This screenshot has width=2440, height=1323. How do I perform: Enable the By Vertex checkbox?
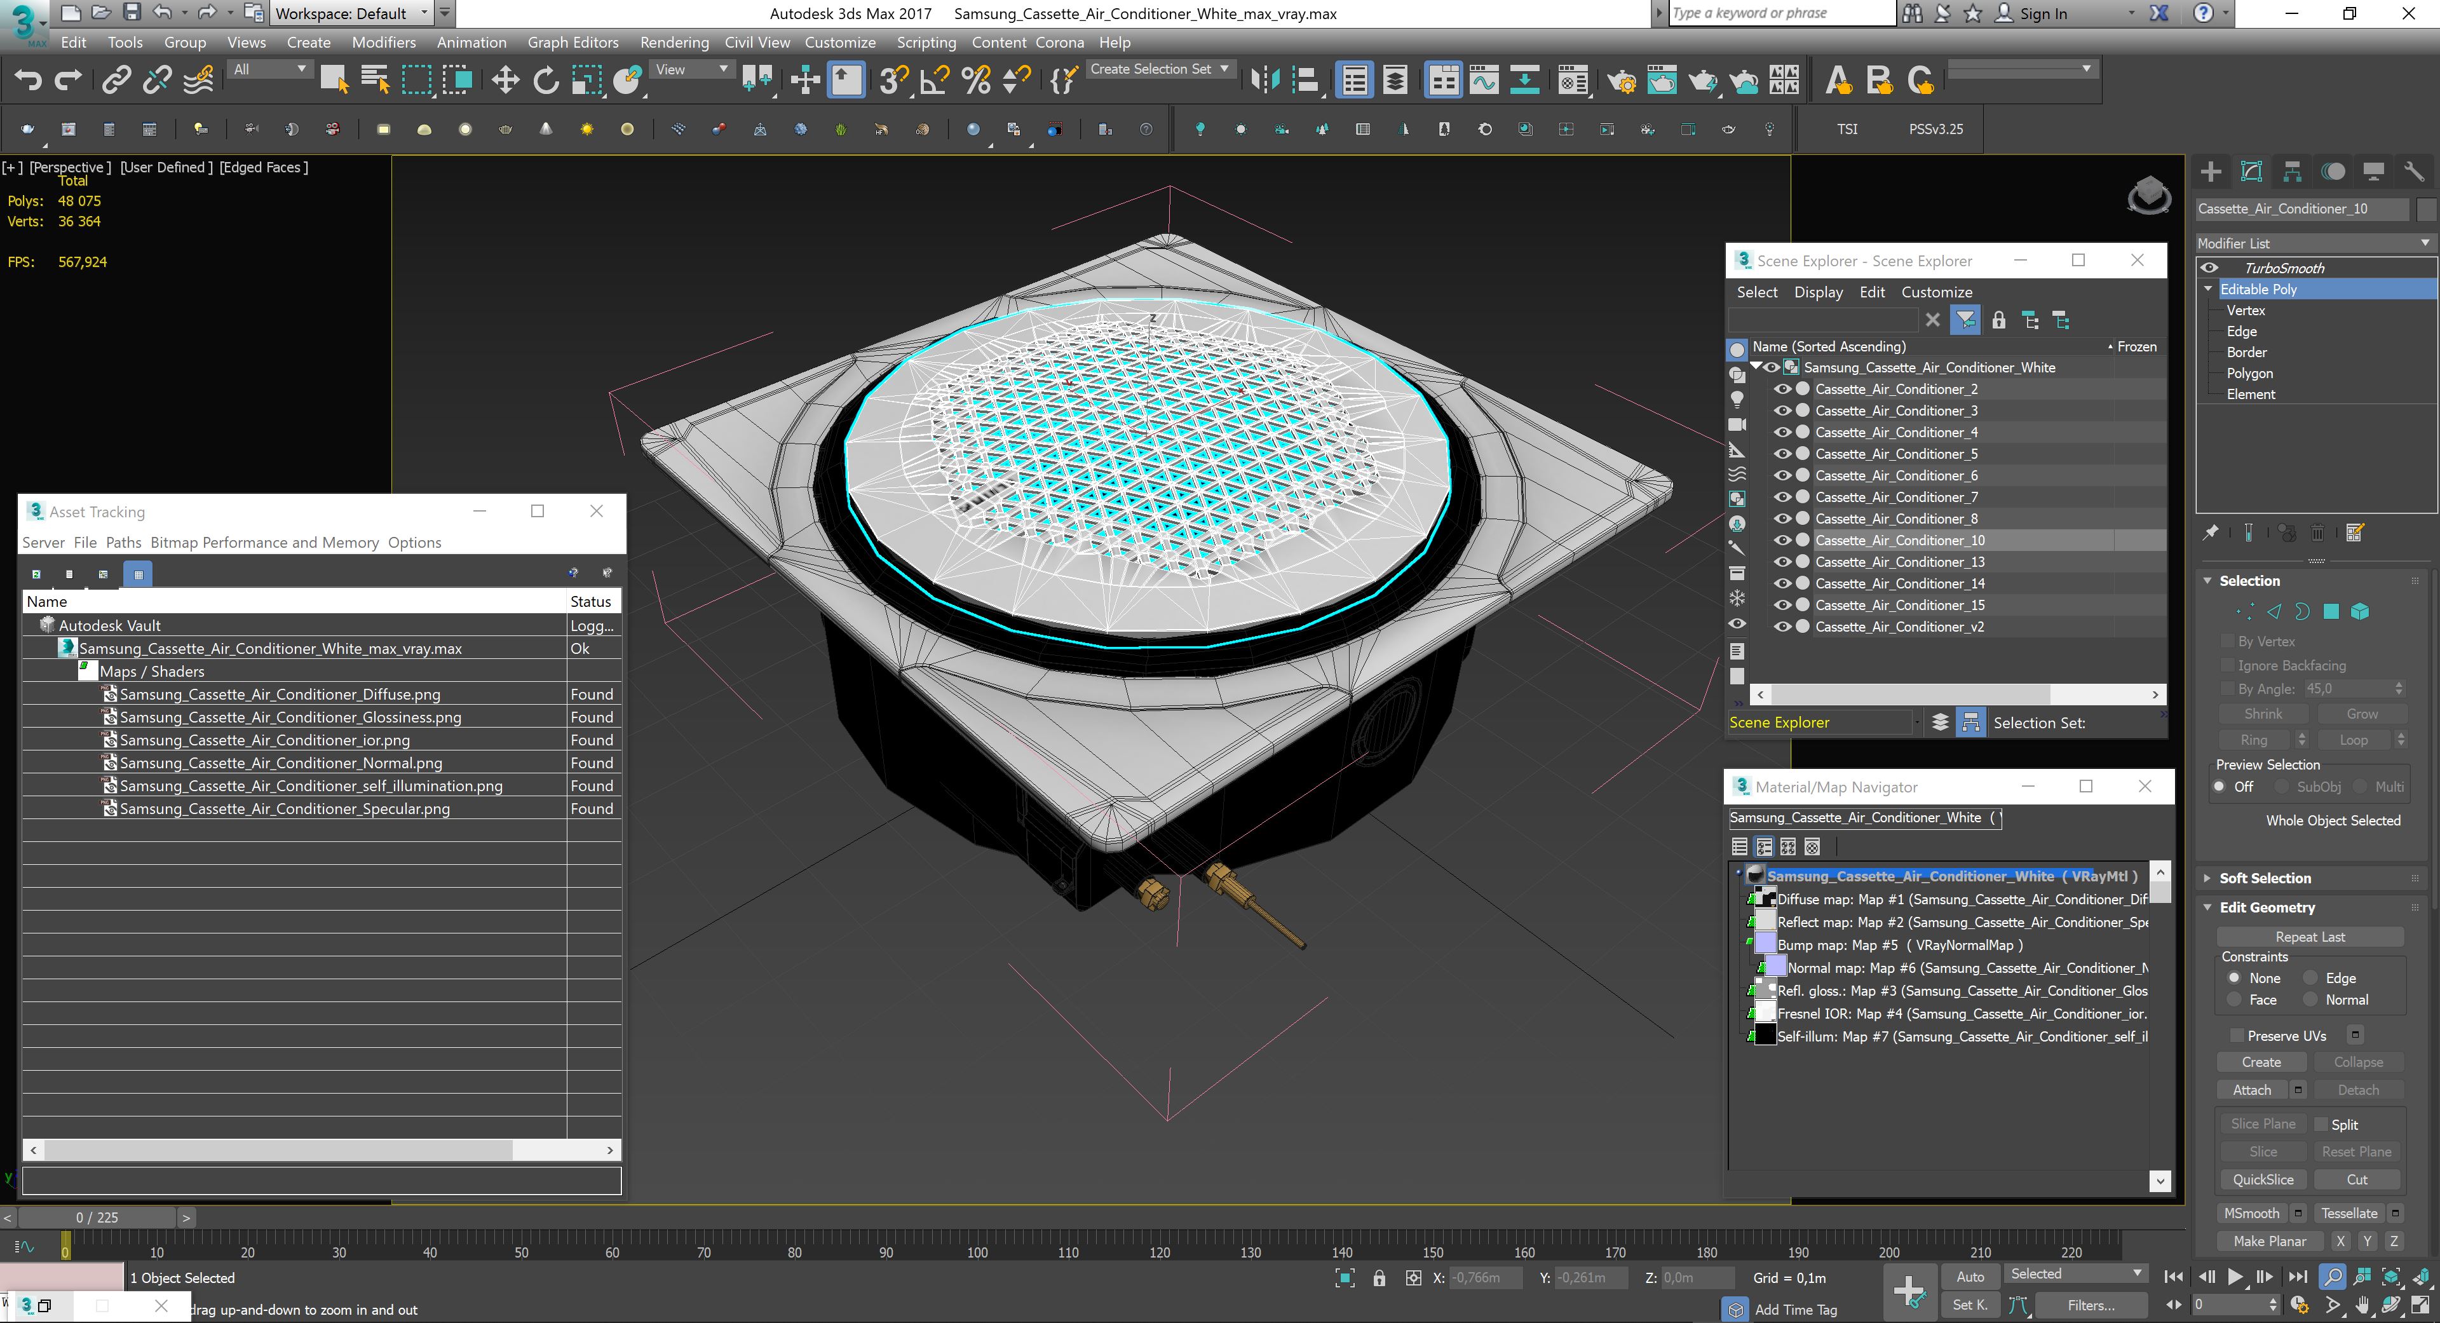coord(2228,641)
